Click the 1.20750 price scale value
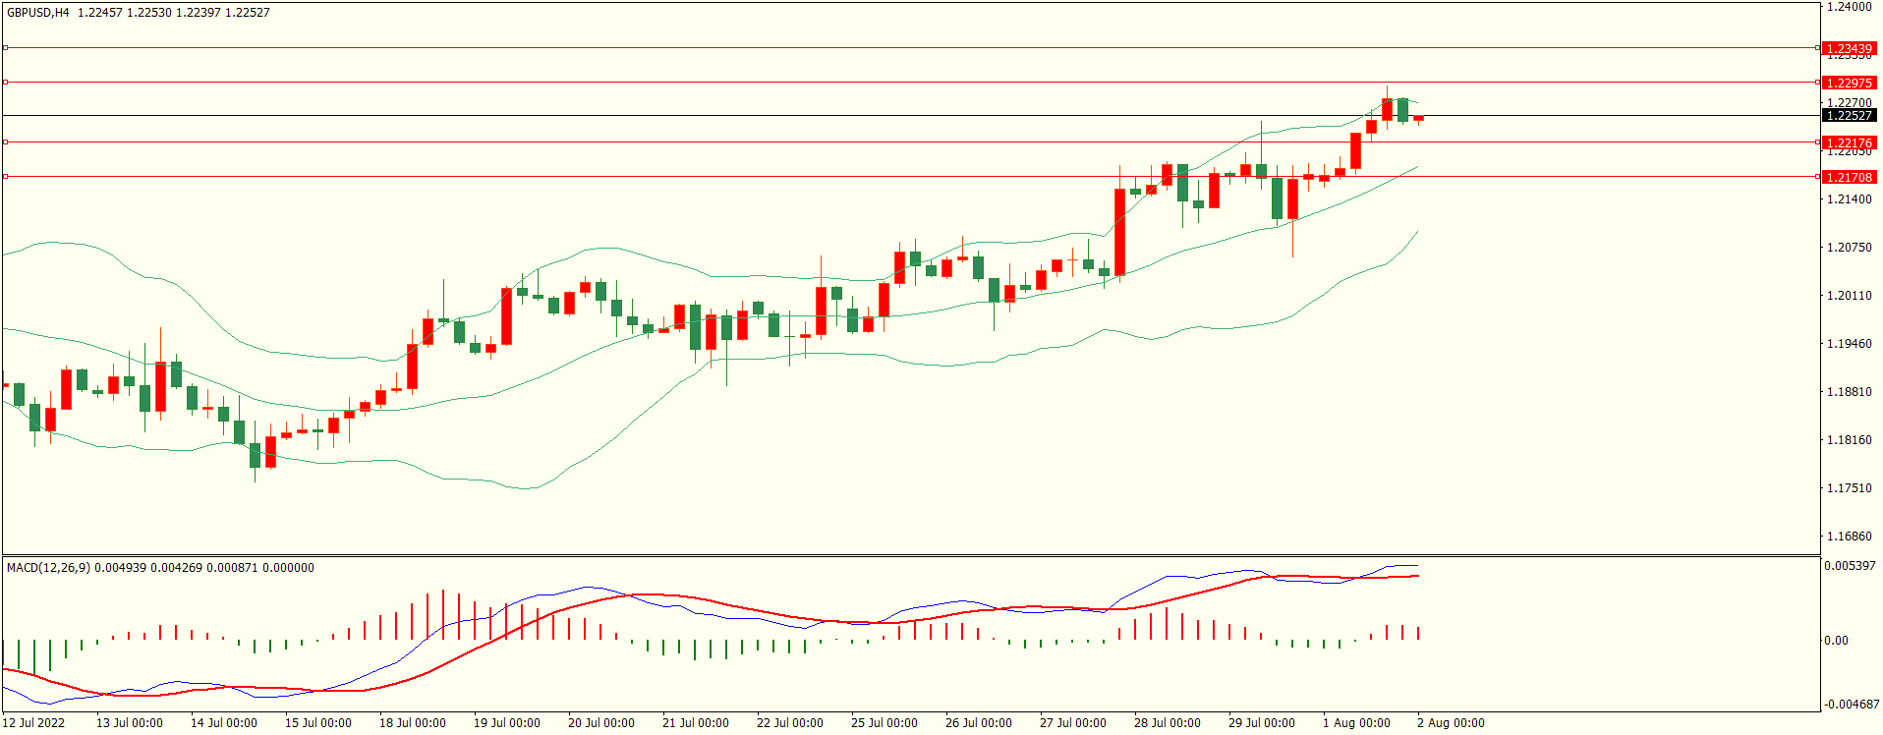The width and height of the screenshot is (1883, 735). [1849, 248]
